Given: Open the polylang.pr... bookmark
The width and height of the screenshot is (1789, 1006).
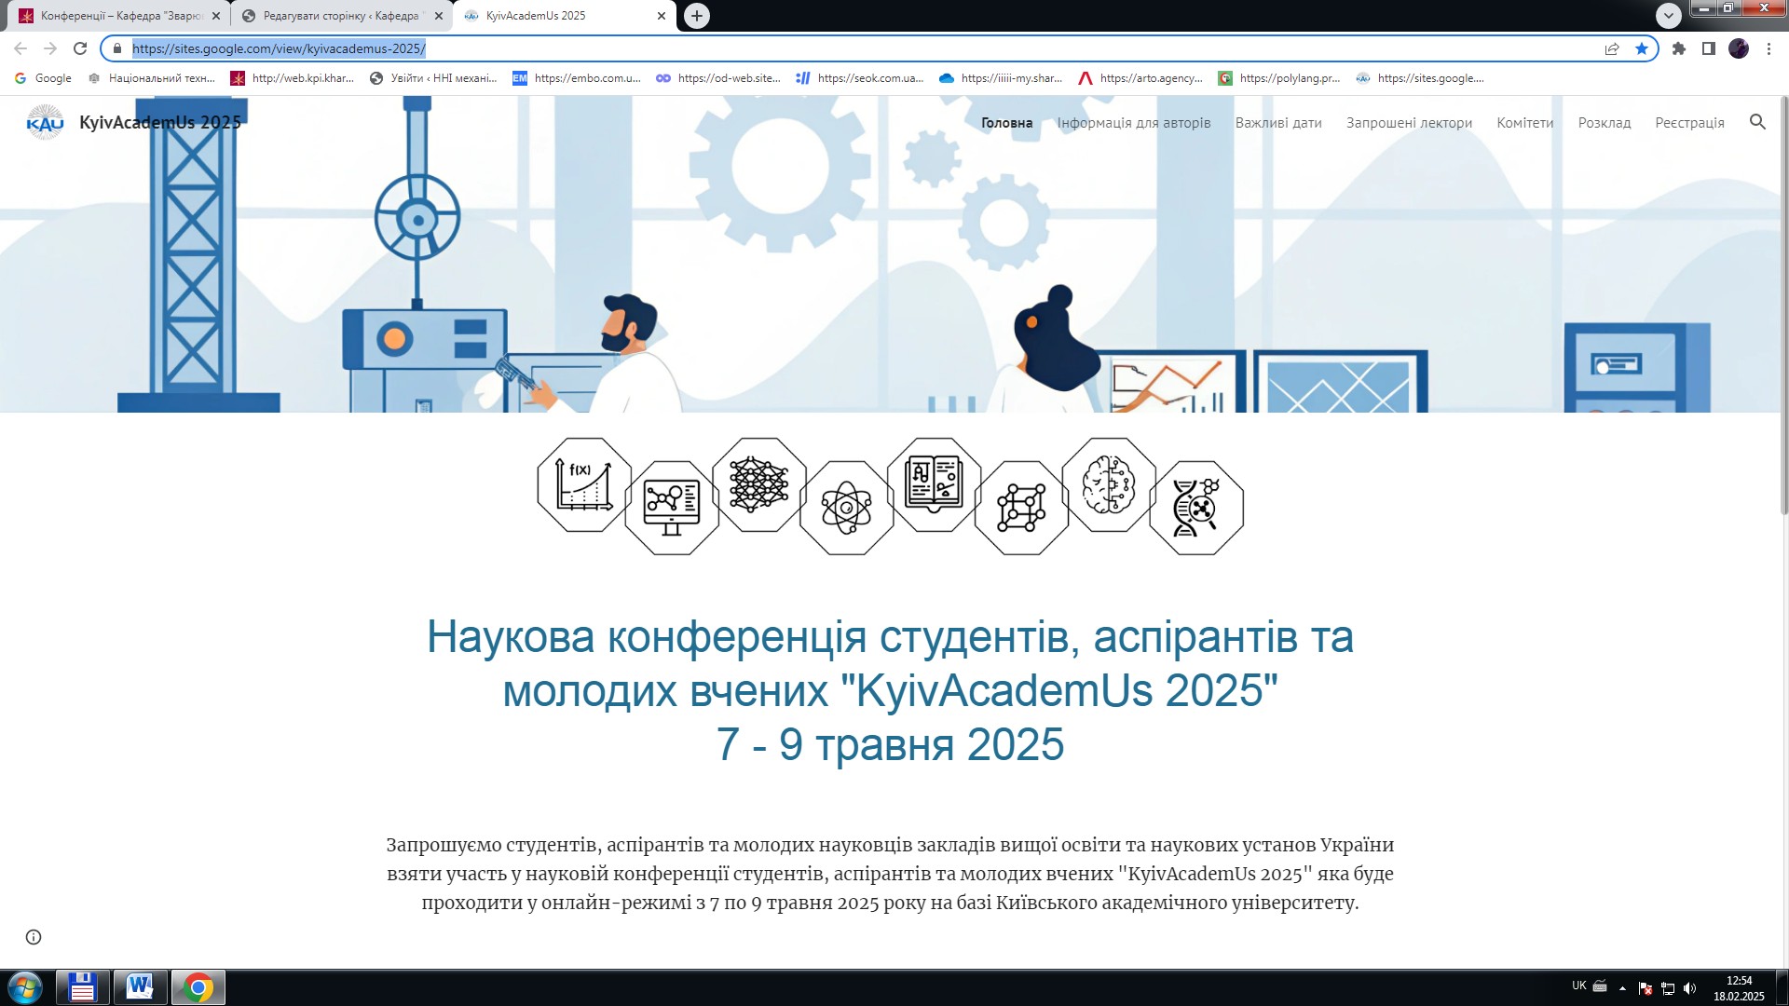Looking at the screenshot, I should tap(1280, 78).
